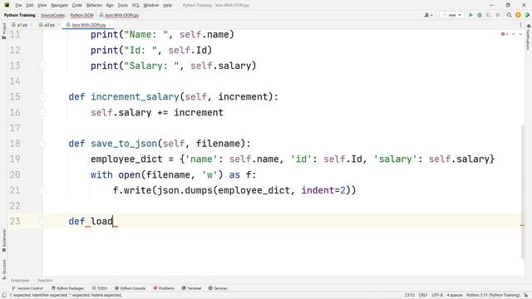The height and width of the screenshot is (299, 532).
Task: Open the Refactor menu
Action: pos(94,6)
